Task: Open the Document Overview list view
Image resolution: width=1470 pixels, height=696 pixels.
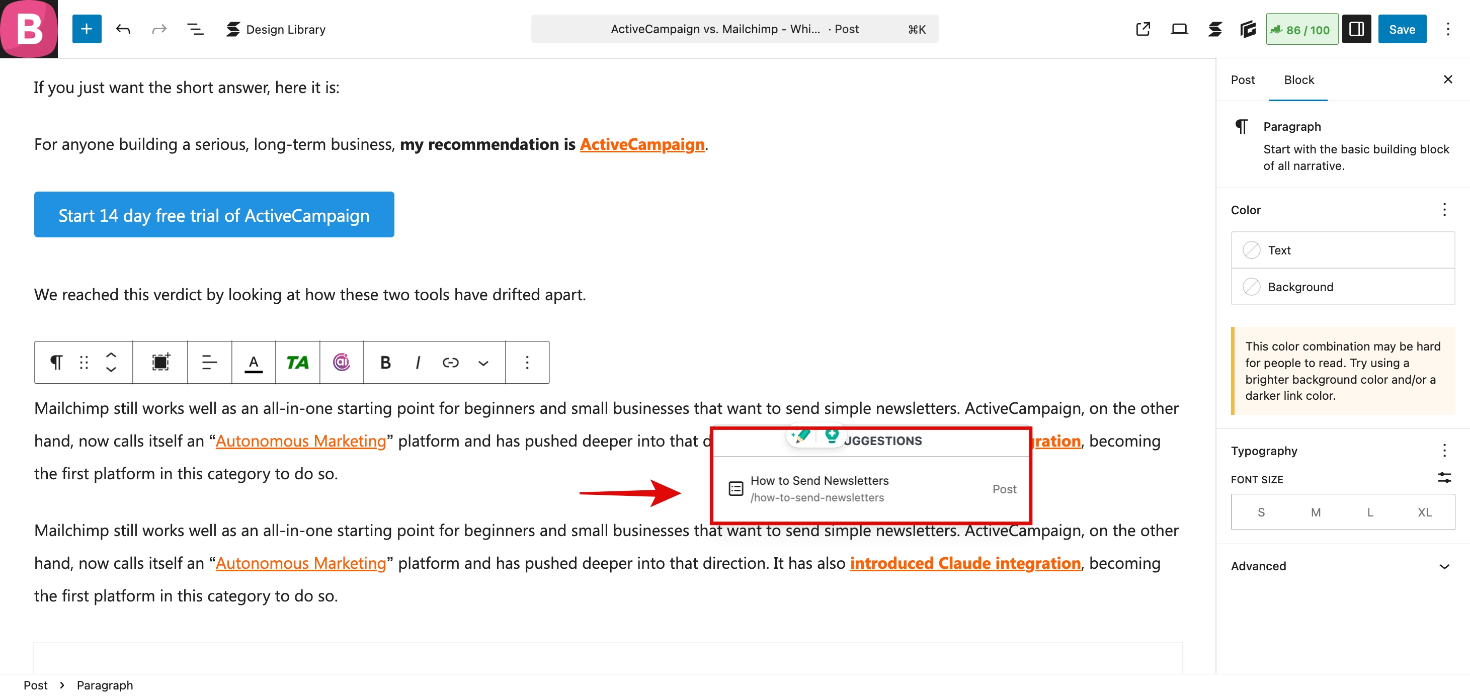Action: (195, 29)
